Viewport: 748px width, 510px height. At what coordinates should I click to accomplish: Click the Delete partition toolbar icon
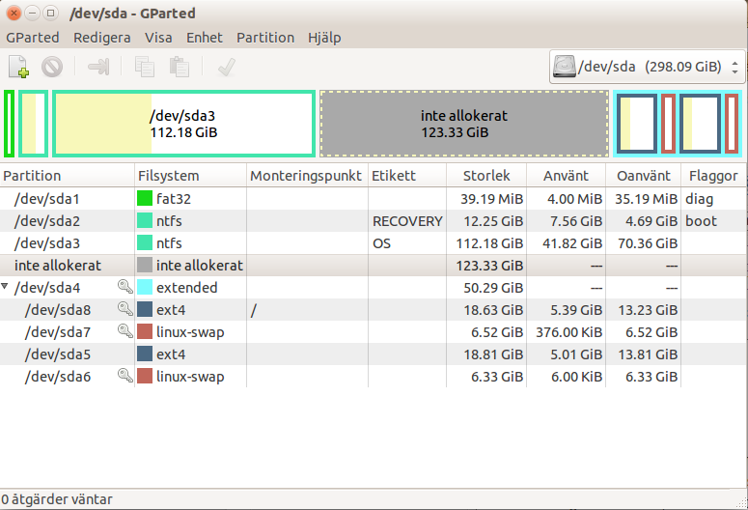(x=52, y=67)
